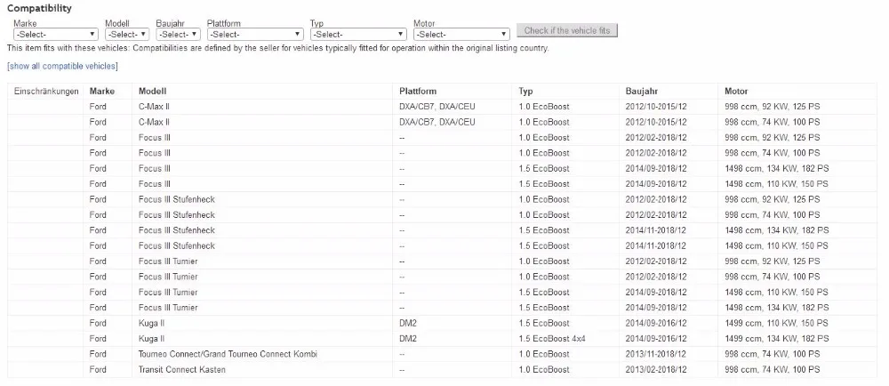889x386 pixels.
Task: Click the Typ table column header
Action: (x=525, y=92)
